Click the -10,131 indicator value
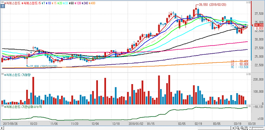 pos(258,107)
